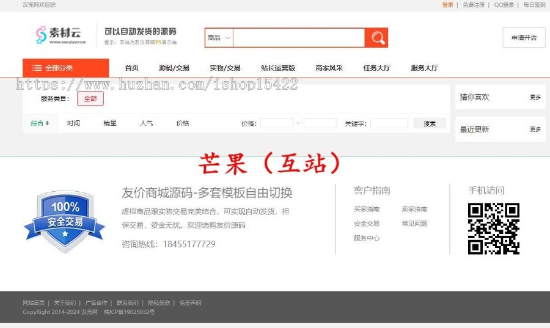Go to the 源码/交易 nav tab
Screen dimensions: 550x328
174,68
